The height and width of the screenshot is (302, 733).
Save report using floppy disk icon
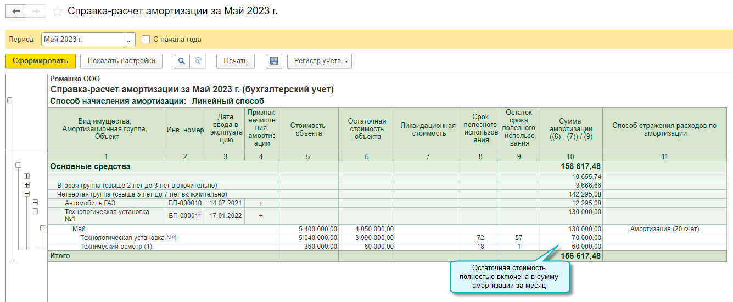click(273, 61)
